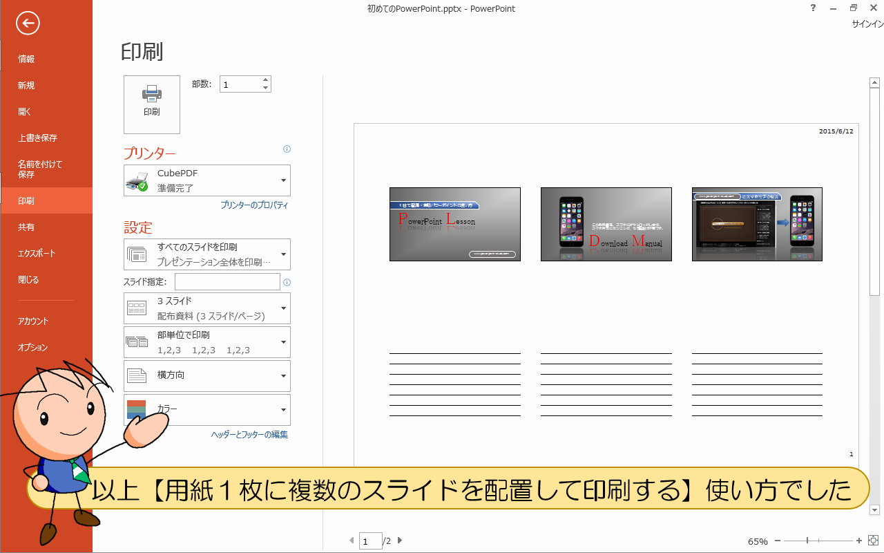Click the Download Manual slide thumbnail
Viewport: 884px width, 553px height.
click(x=606, y=224)
